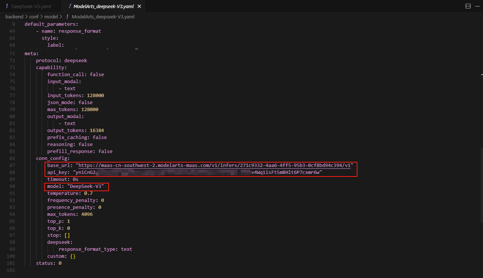Click 'top_k: 0' line
This screenshot has height=278, width=483.
pos(59,228)
